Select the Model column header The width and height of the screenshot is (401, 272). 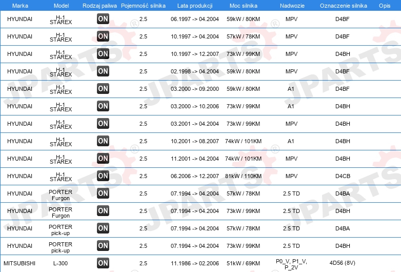pos(62,6)
